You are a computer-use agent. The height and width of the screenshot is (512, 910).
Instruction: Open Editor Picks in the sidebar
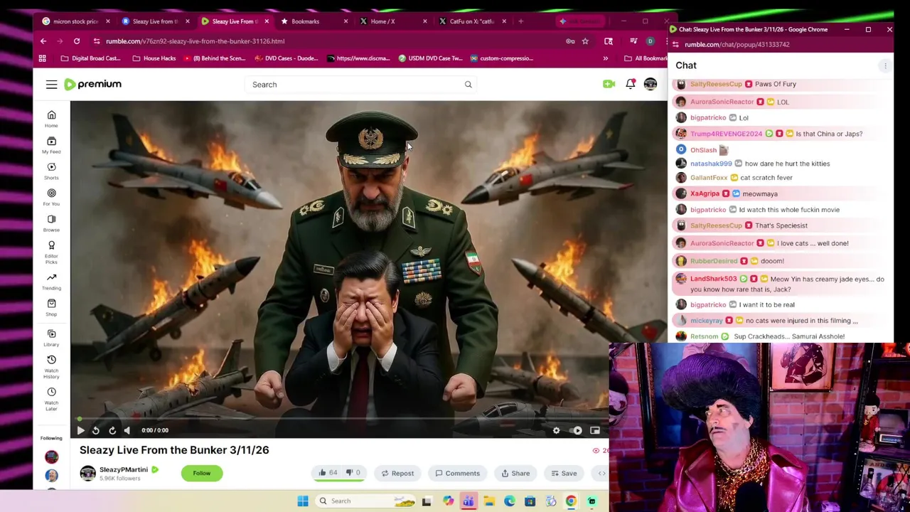51,252
